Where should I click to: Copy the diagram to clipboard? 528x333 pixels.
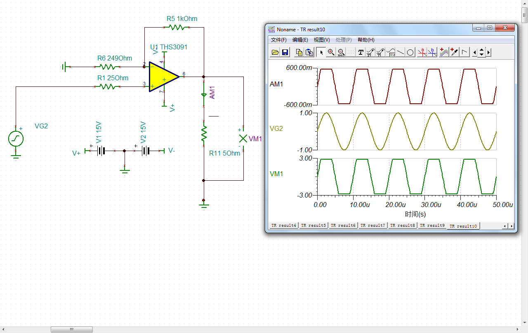(x=299, y=52)
